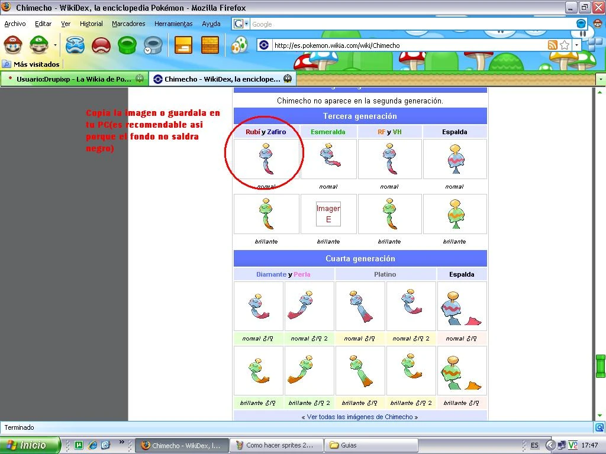Viewport: 606px width, 454px height.
Task: Switch to Como hacer sprites taskbar window
Action: click(276, 446)
